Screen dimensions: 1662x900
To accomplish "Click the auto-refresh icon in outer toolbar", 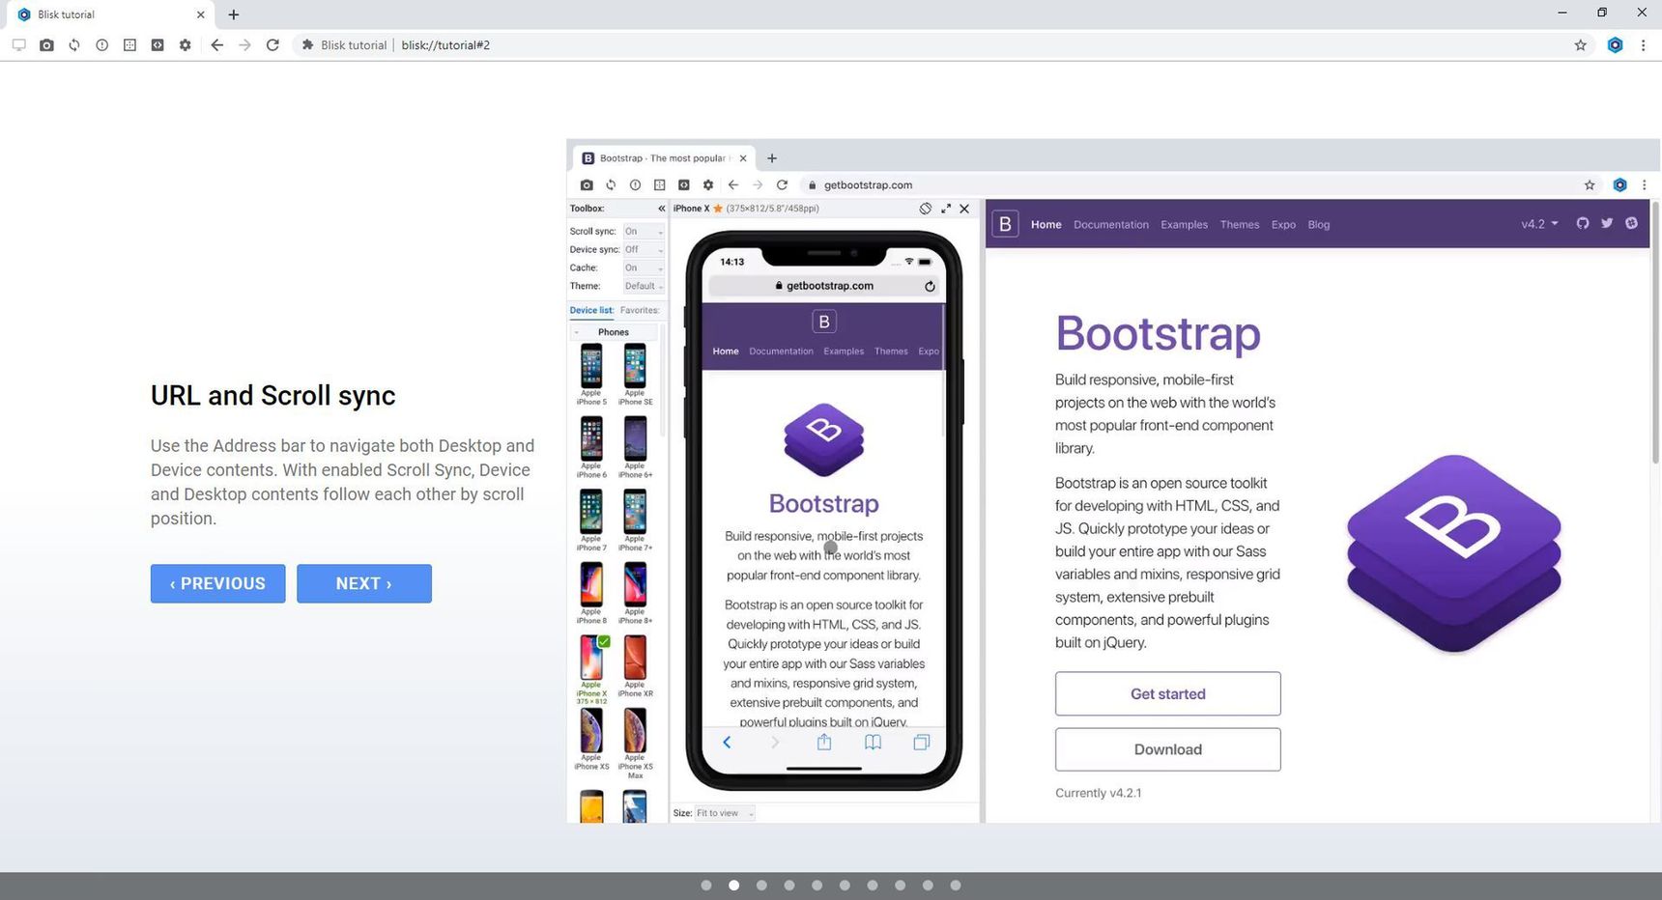I will coord(74,45).
